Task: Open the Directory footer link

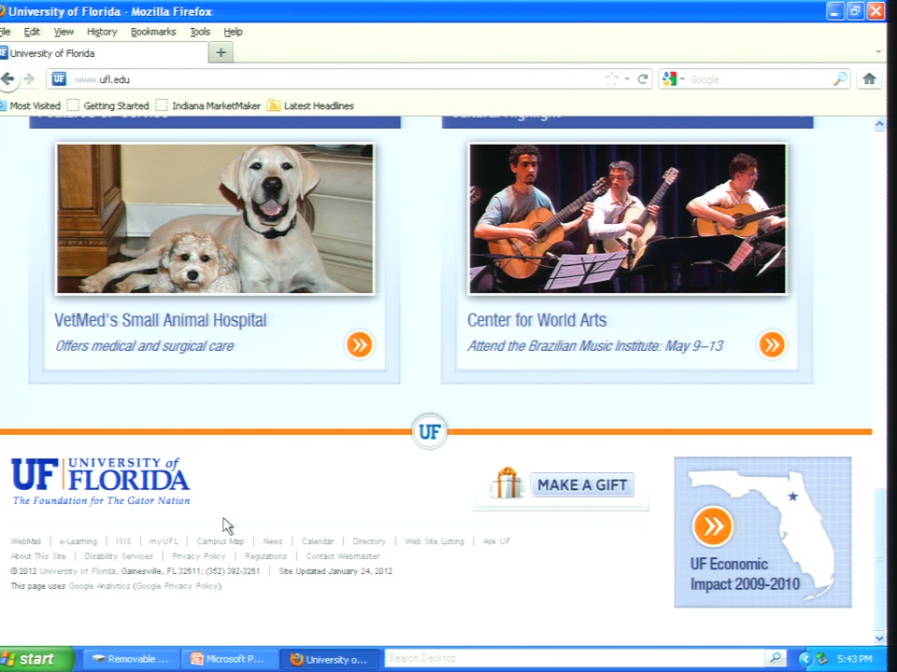Action: (369, 541)
